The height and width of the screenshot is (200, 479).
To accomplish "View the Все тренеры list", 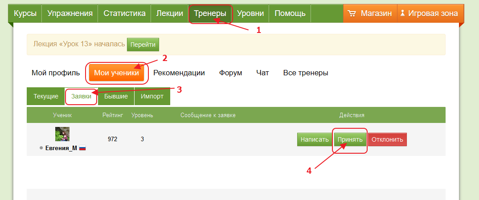I will [306, 73].
